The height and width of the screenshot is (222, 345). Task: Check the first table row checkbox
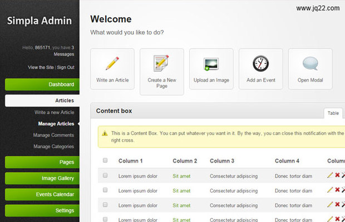coord(105,175)
